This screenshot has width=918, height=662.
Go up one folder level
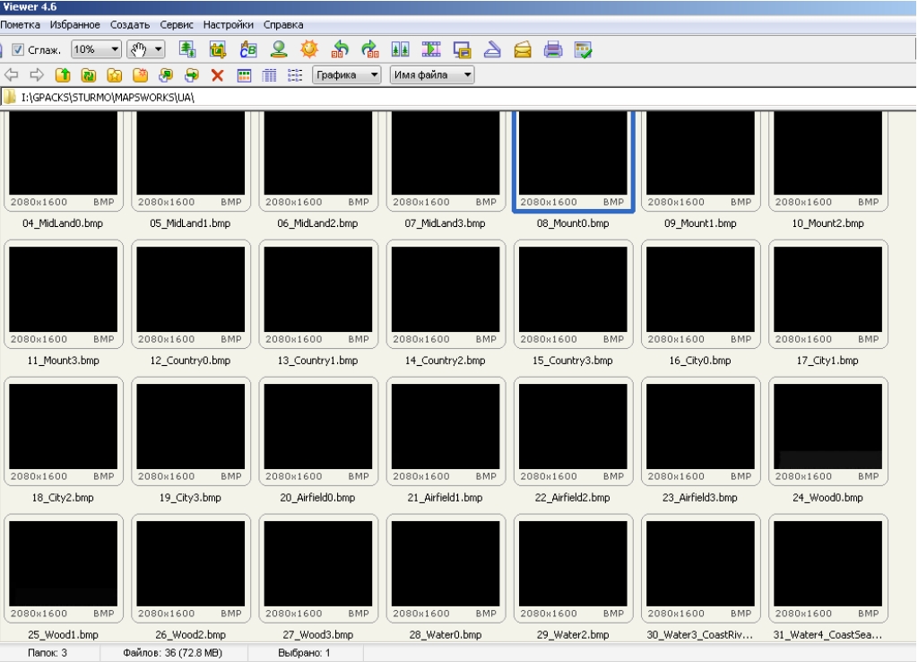pyautogui.click(x=63, y=75)
